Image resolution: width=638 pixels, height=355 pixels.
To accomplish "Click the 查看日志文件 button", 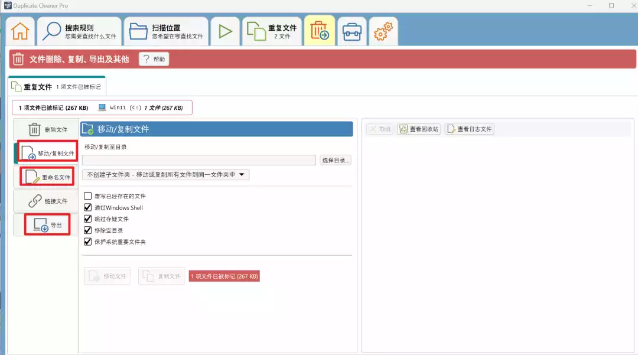I will pyautogui.click(x=469, y=129).
